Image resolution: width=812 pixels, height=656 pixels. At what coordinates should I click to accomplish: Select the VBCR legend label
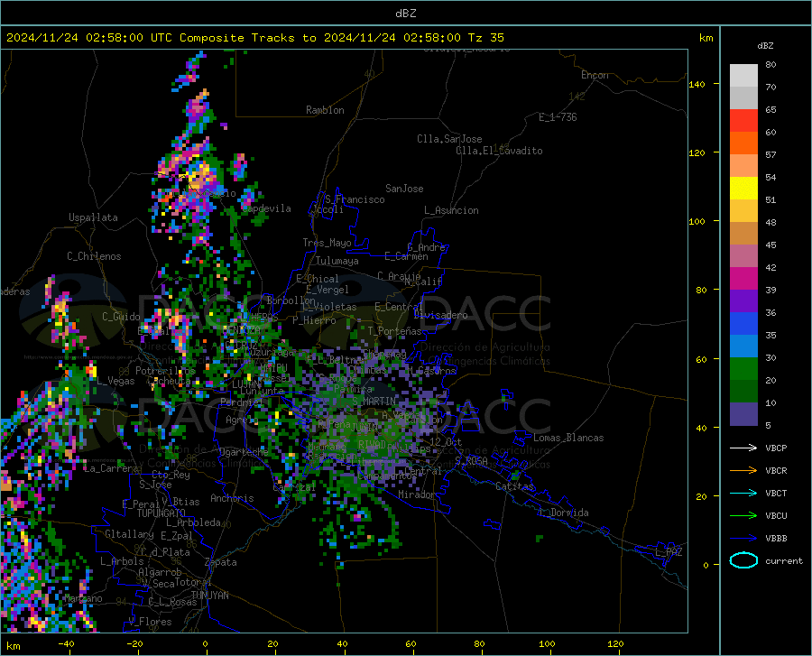[776, 471]
